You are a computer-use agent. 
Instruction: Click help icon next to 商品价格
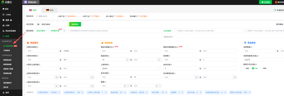109,56
